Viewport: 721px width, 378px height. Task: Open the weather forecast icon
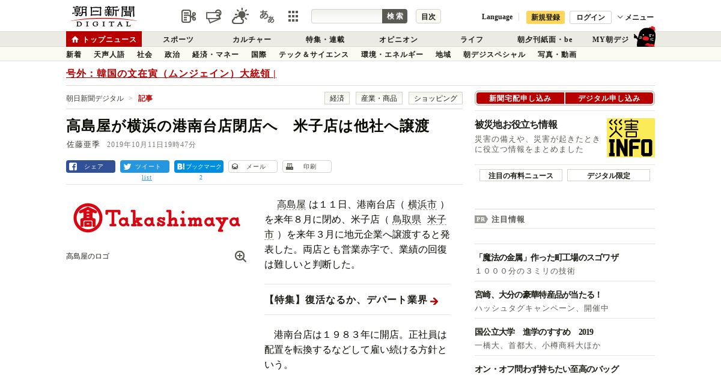[x=240, y=16]
